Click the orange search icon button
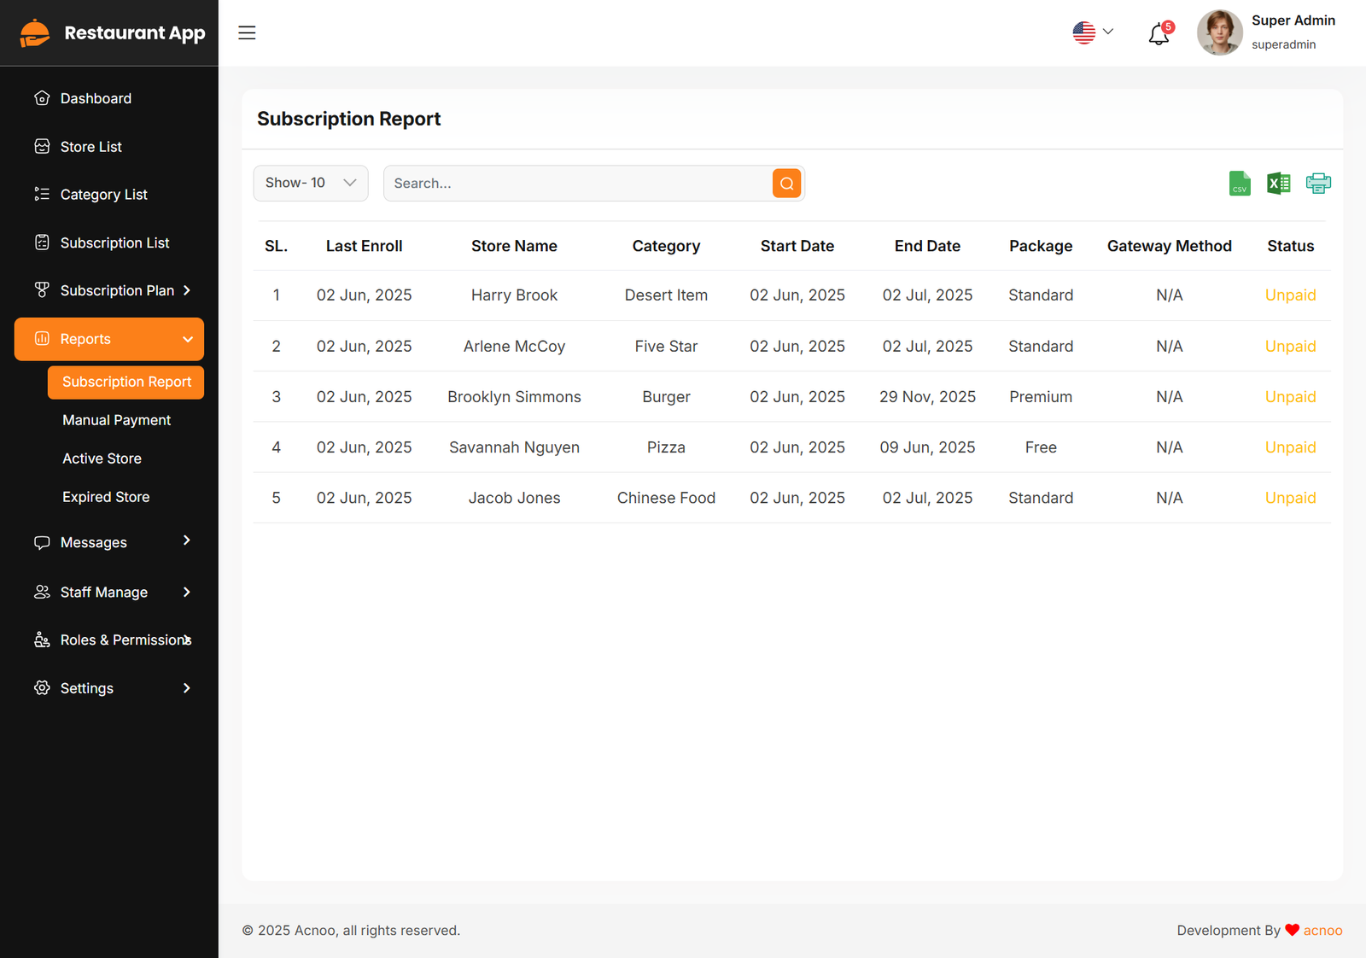The width and height of the screenshot is (1366, 958). (x=786, y=184)
